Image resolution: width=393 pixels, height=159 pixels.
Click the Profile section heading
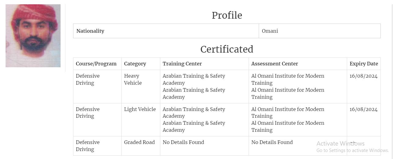point(227,15)
